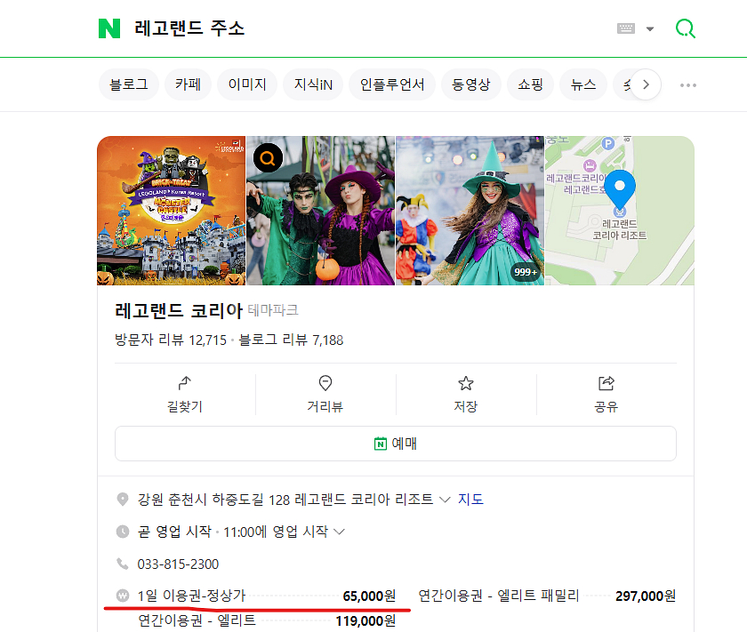
Task: Click the green search magnifier icon
Action: (685, 28)
